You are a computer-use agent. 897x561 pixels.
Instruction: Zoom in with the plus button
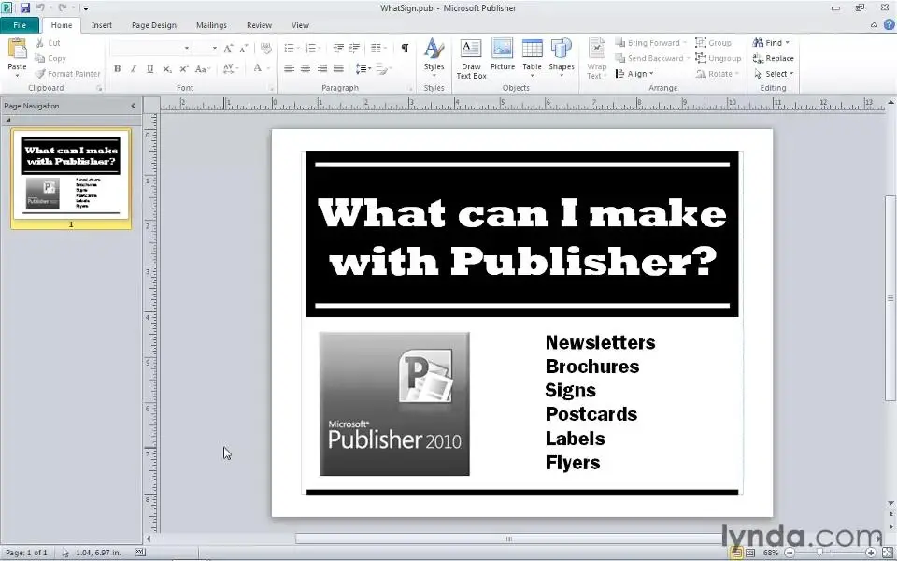[x=871, y=553]
